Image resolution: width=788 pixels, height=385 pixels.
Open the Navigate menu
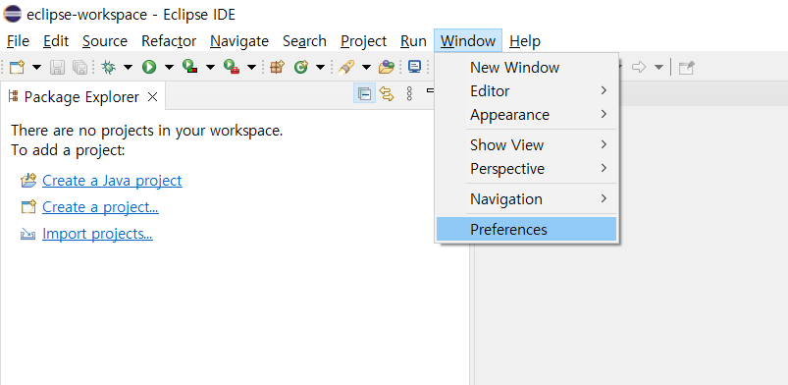[x=239, y=41]
